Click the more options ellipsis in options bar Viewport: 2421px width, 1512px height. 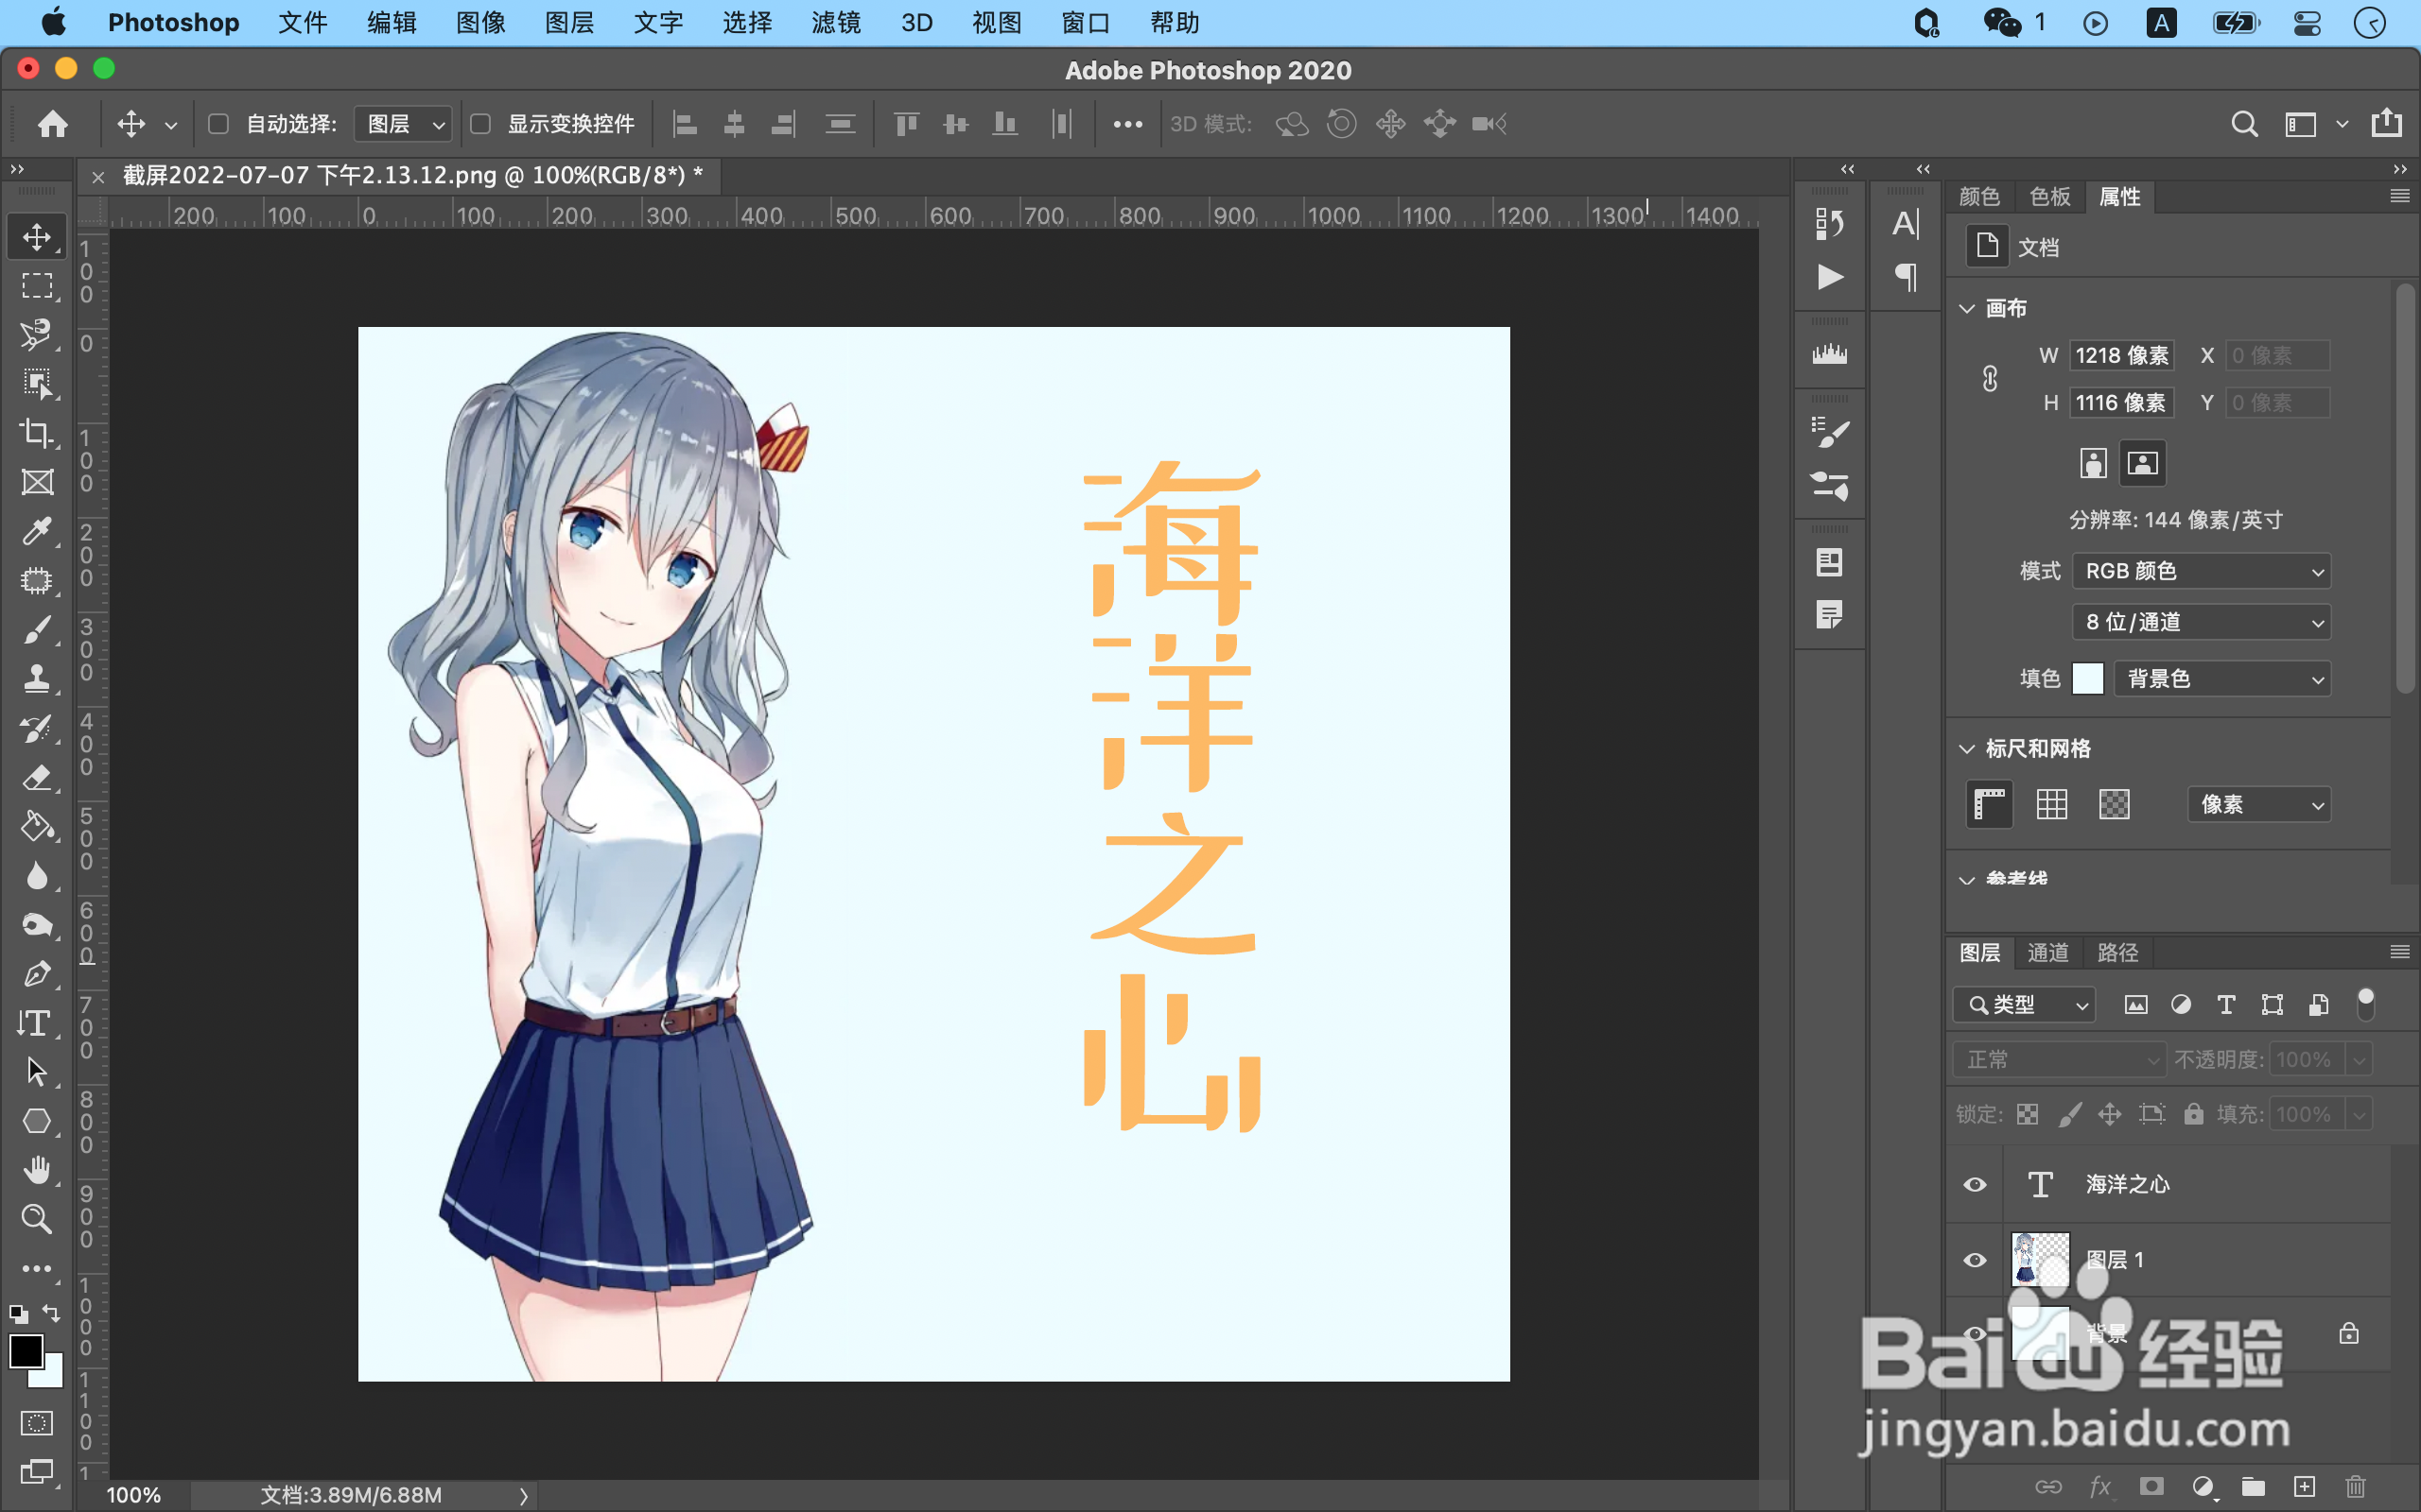tap(1127, 124)
